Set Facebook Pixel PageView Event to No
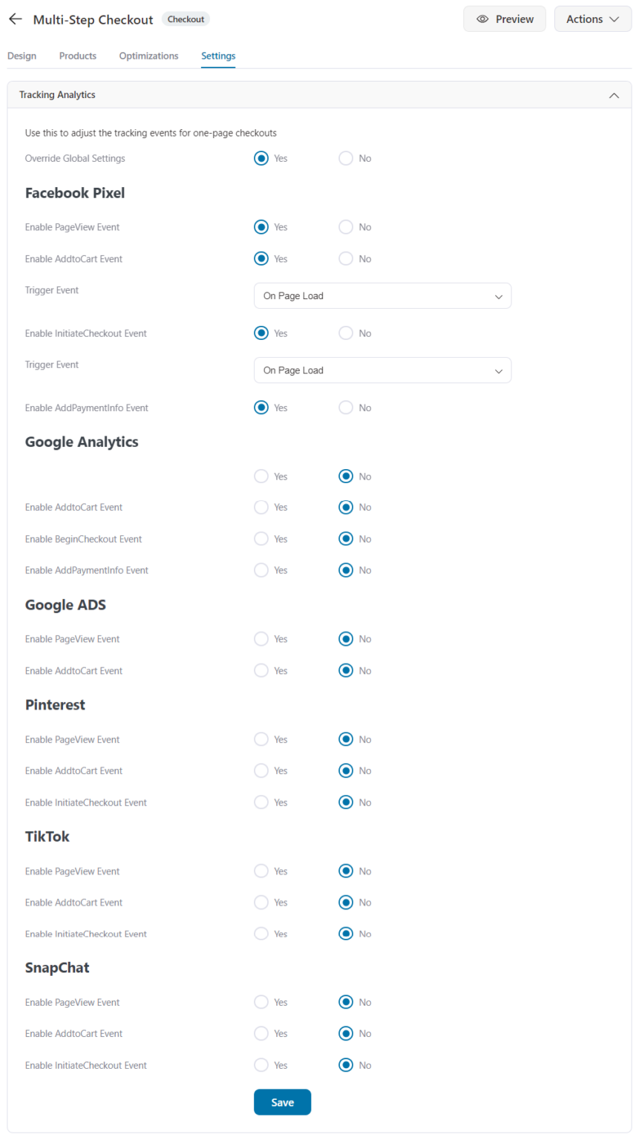 tap(346, 227)
